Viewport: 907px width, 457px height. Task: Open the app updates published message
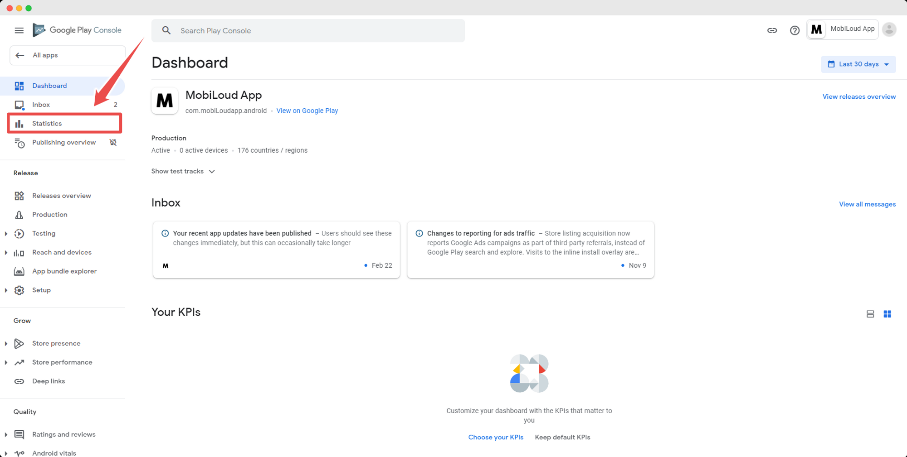(277, 250)
